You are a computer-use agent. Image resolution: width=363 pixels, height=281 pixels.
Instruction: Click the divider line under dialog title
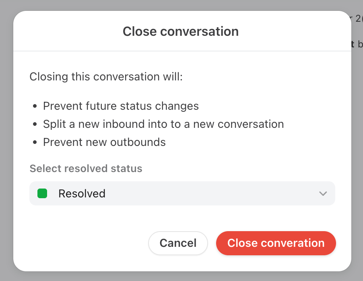click(x=182, y=51)
